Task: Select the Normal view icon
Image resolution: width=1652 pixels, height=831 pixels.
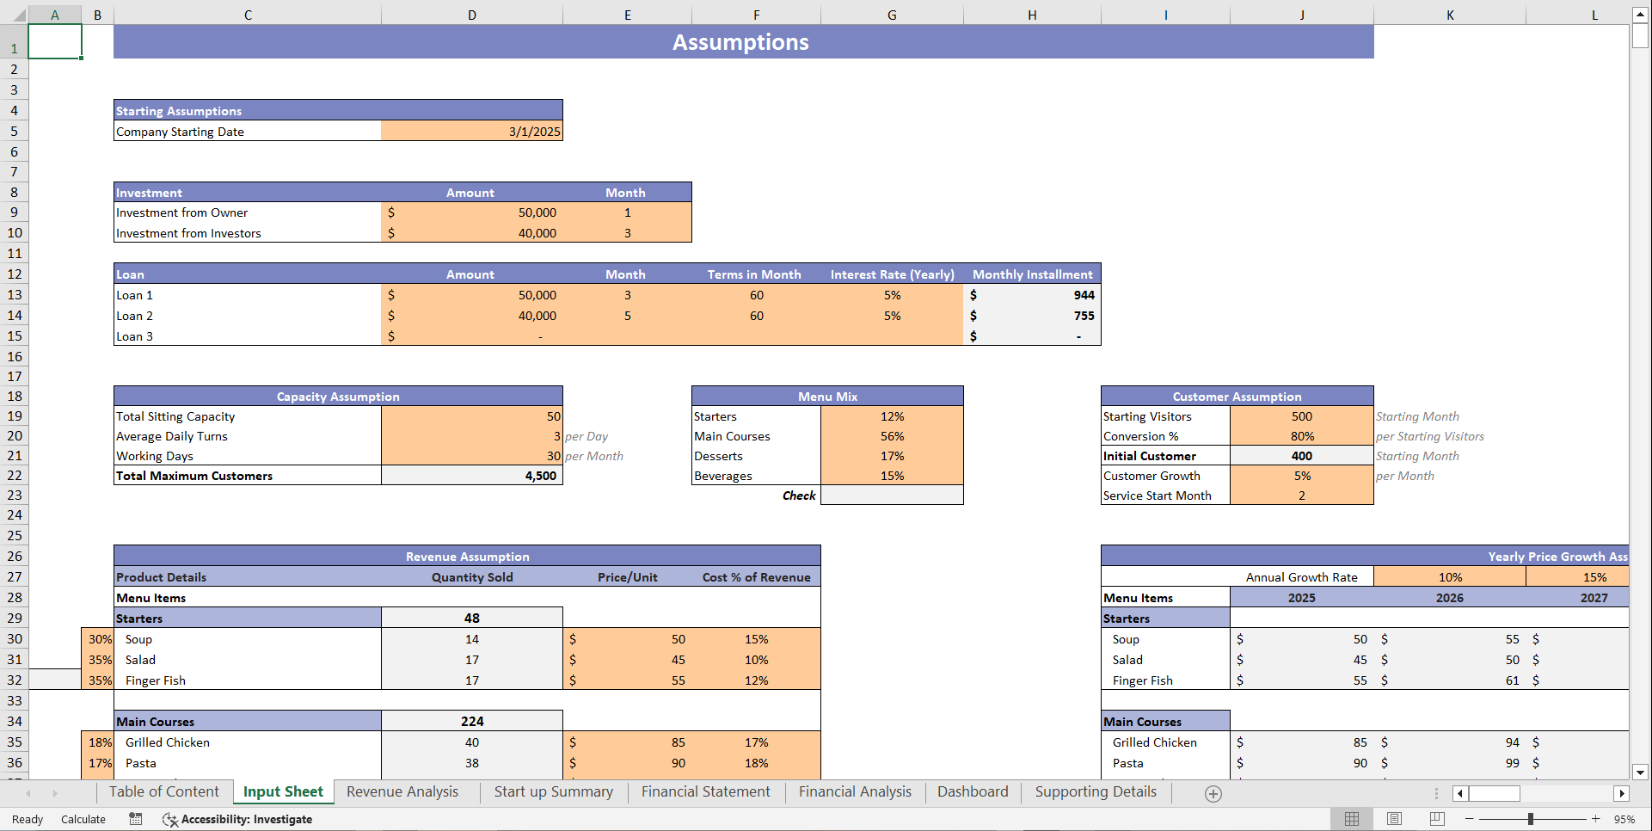Action: pos(1351,819)
